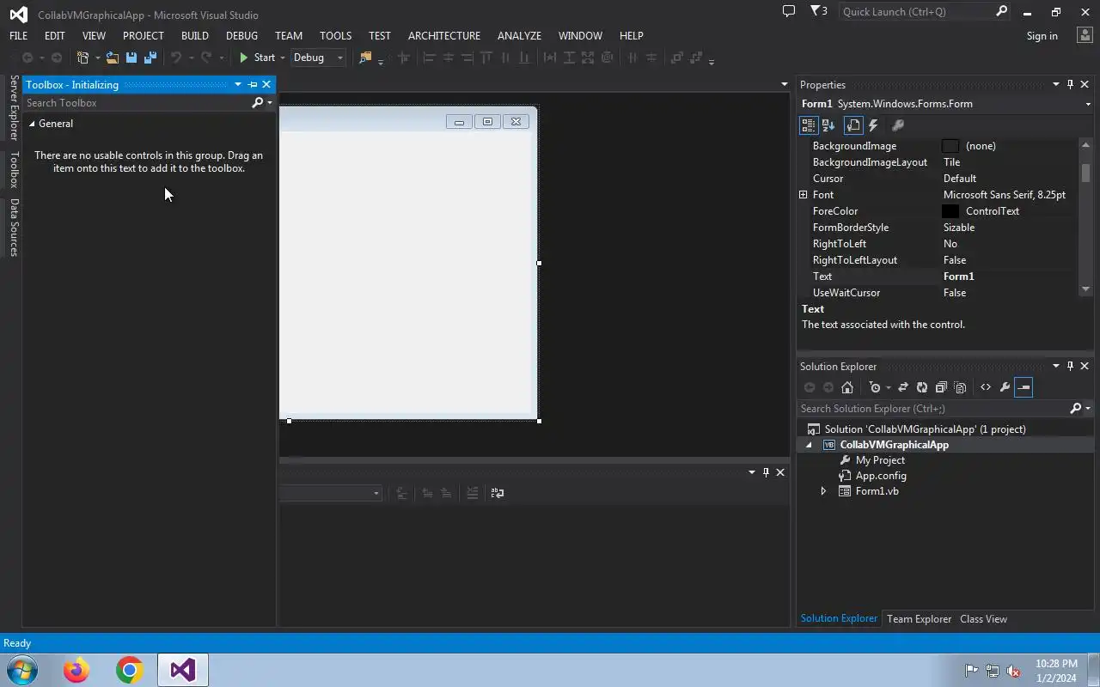Click the Quick Launch search box

point(916,11)
